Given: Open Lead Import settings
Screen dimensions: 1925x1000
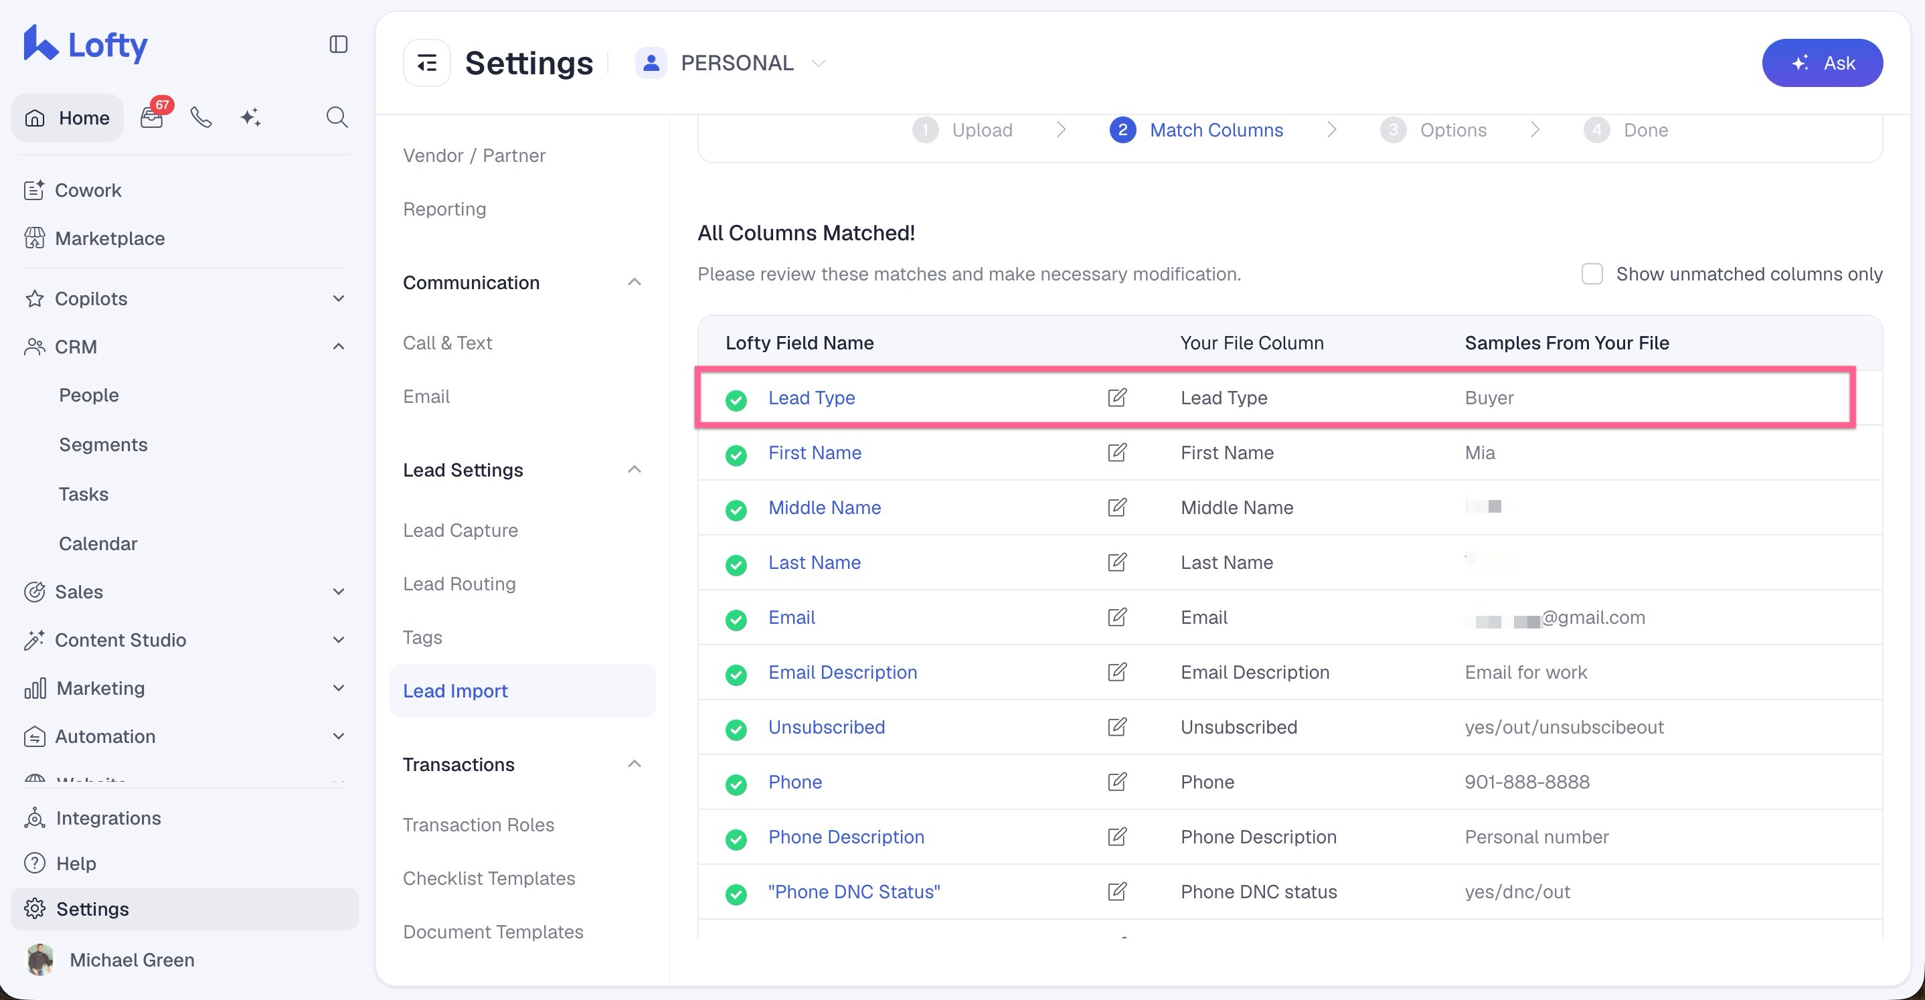Looking at the screenshot, I should (x=522, y=691).
